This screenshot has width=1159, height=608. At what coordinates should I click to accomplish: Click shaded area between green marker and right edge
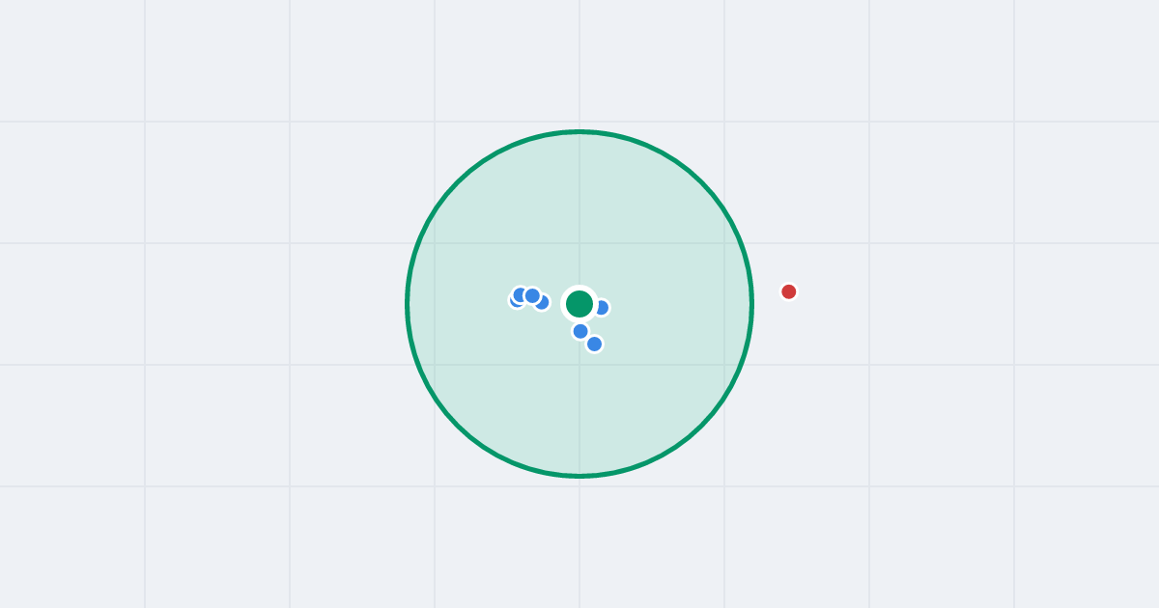coord(676,304)
